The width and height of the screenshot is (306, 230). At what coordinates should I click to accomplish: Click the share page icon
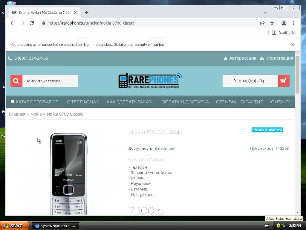262,23
